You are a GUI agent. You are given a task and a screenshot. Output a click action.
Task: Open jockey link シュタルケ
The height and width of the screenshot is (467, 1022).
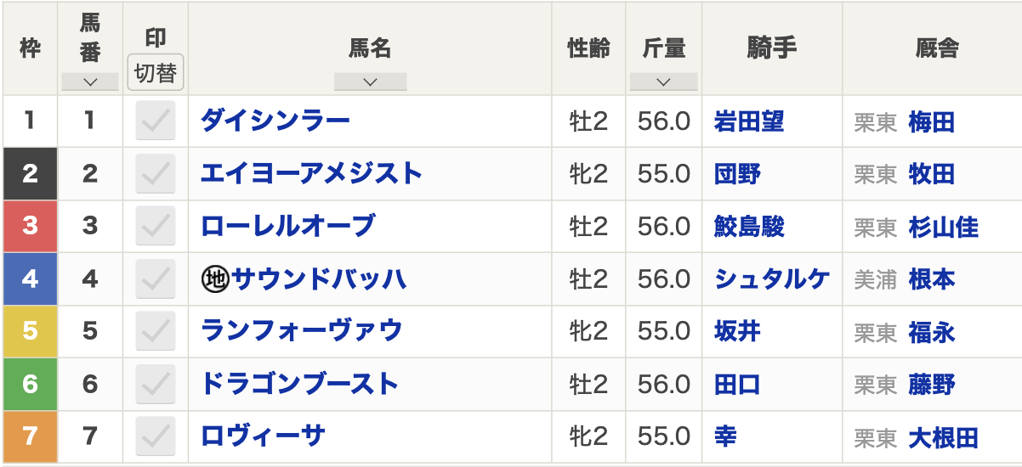pos(772,279)
